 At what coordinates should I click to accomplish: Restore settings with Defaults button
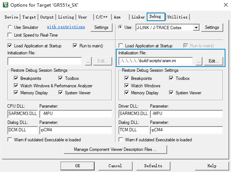pos(153,166)
